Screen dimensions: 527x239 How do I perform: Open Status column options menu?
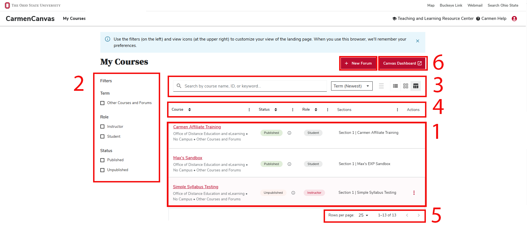coord(293,110)
